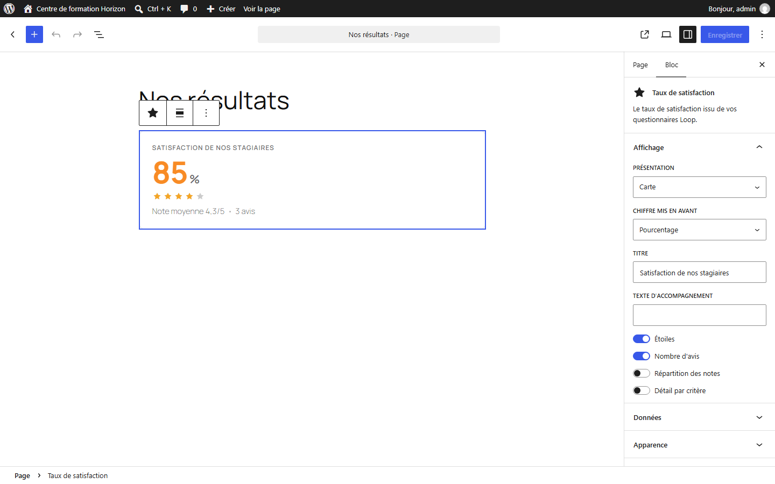
Task: Open the Créer menu in admin bar
Action: [x=221, y=9]
